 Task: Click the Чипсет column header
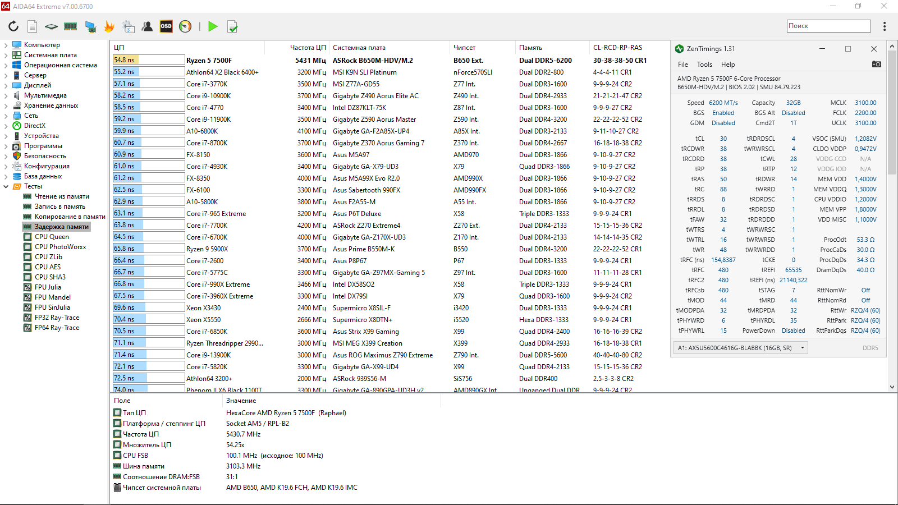tap(483, 48)
